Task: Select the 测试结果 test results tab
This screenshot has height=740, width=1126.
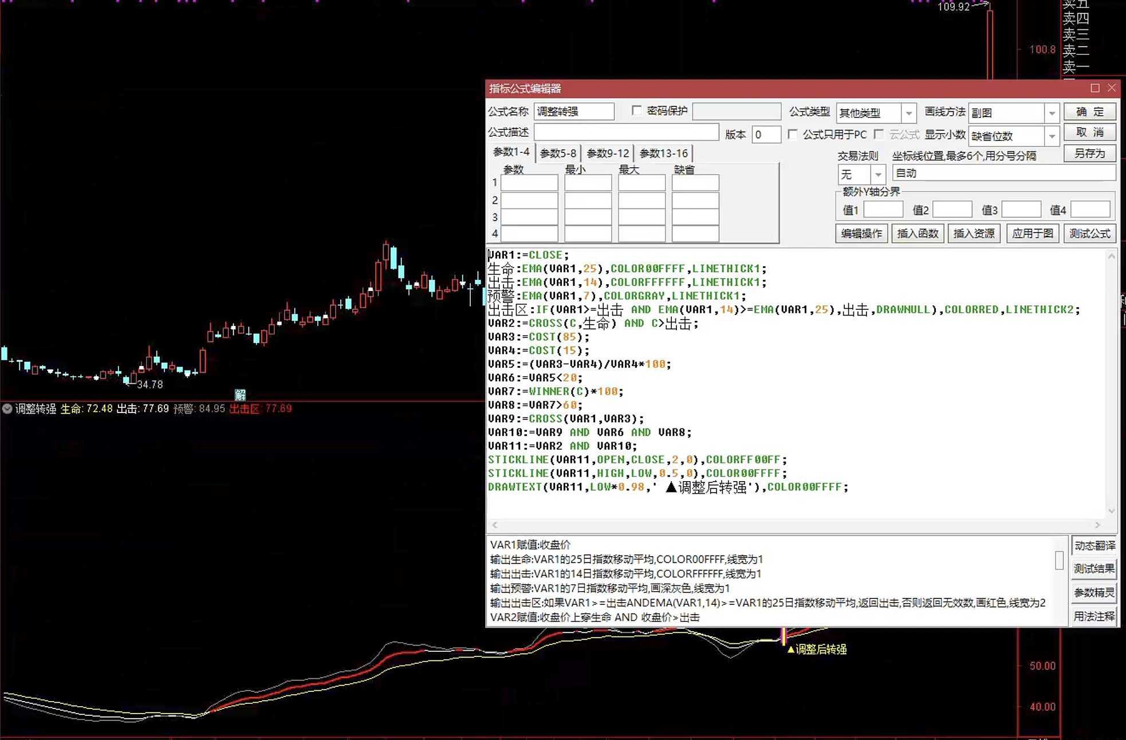Action: [1094, 569]
